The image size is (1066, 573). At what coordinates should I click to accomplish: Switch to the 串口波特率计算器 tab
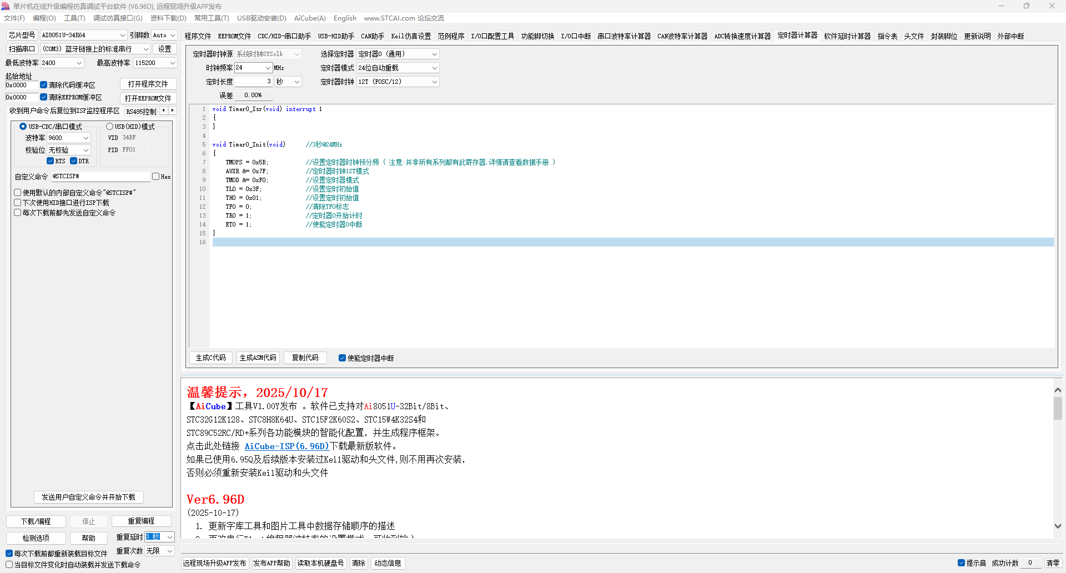pos(623,36)
